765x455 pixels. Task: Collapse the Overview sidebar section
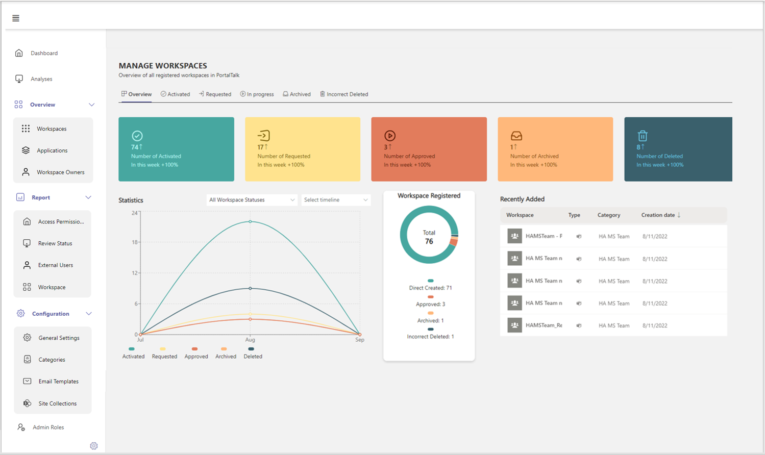click(x=91, y=105)
